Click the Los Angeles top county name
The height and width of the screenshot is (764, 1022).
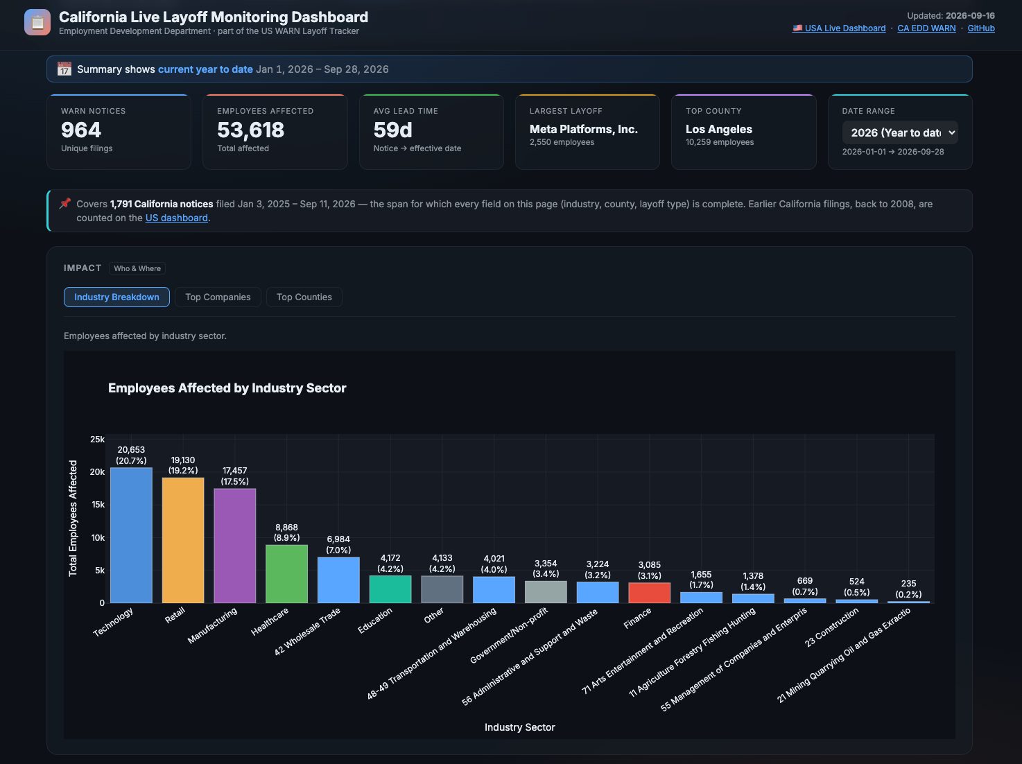click(x=719, y=129)
